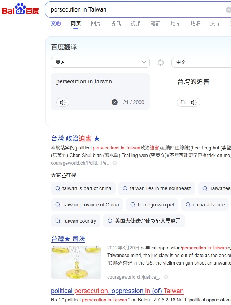Select 'taiwan is part of china' suggestion
This screenshot has width=231, height=305.
click(x=83, y=188)
